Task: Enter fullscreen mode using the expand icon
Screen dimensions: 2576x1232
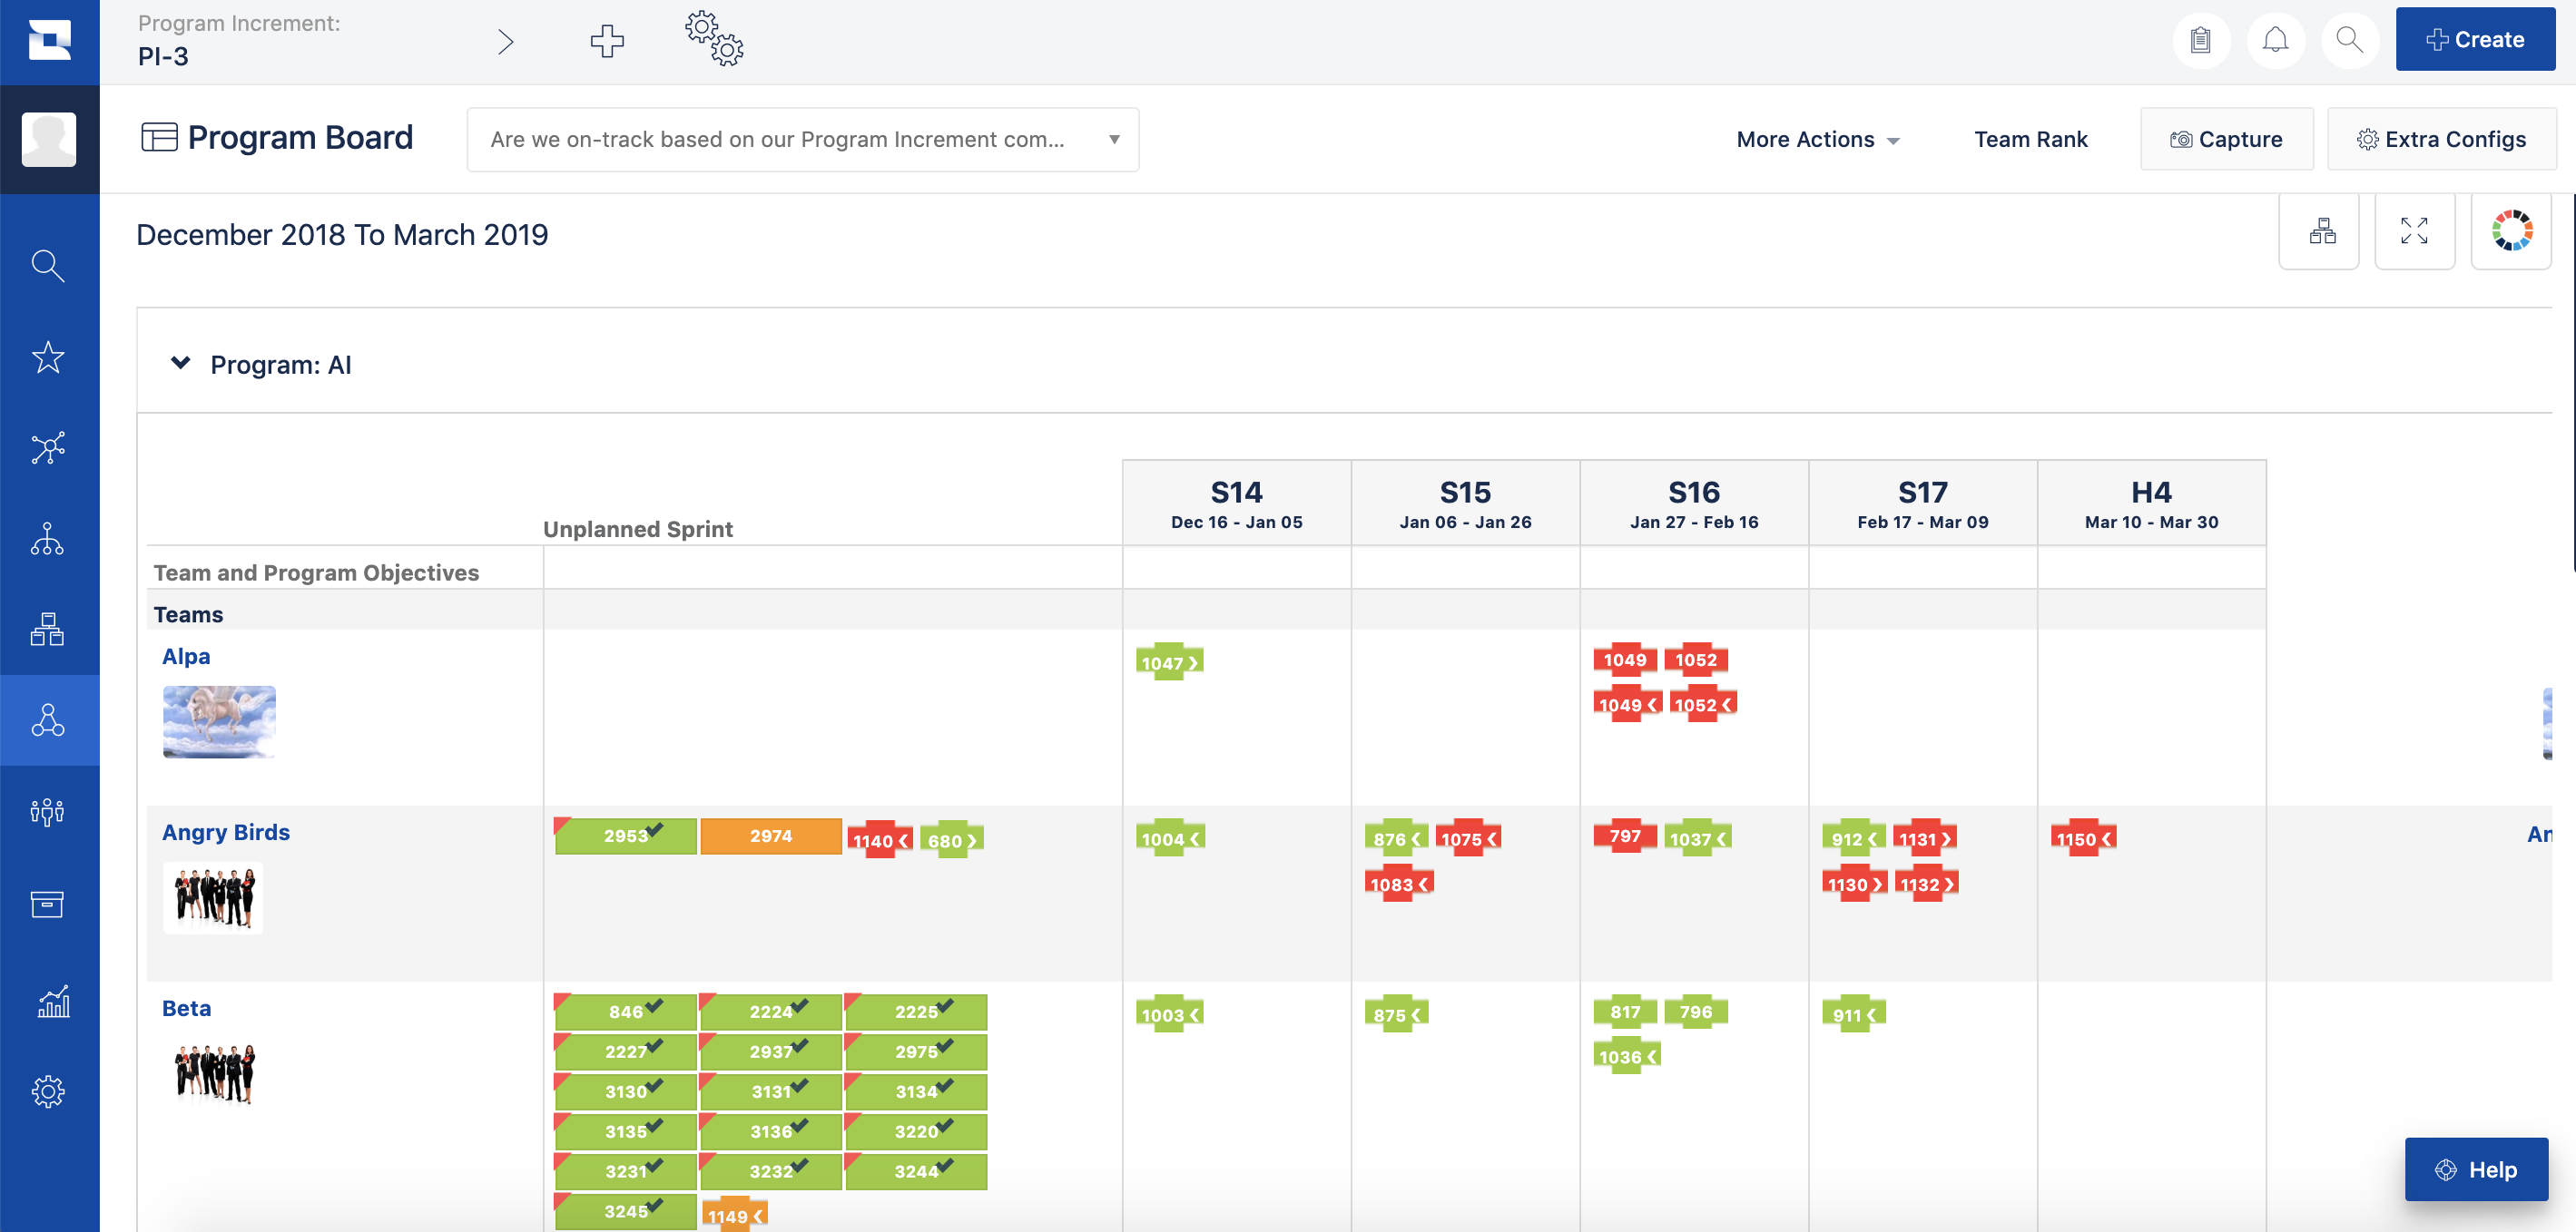Action: [x=2415, y=232]
